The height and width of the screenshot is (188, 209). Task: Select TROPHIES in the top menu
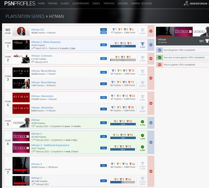point(109,4)
